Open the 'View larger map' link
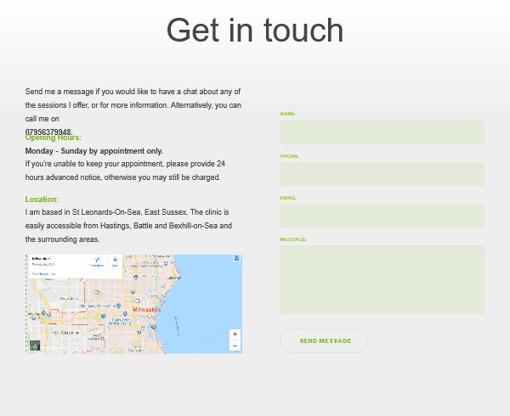 [43, 274]
